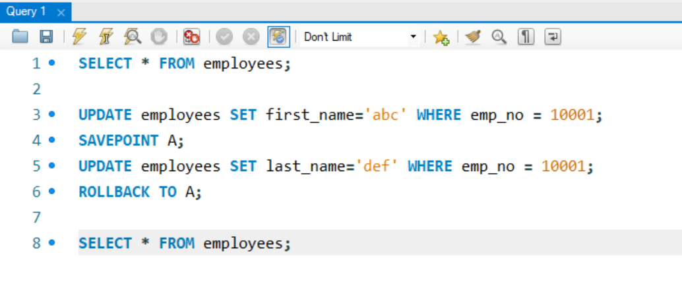Click the 10001 value on line 5
682x295 pixels.
coord(563,166)
